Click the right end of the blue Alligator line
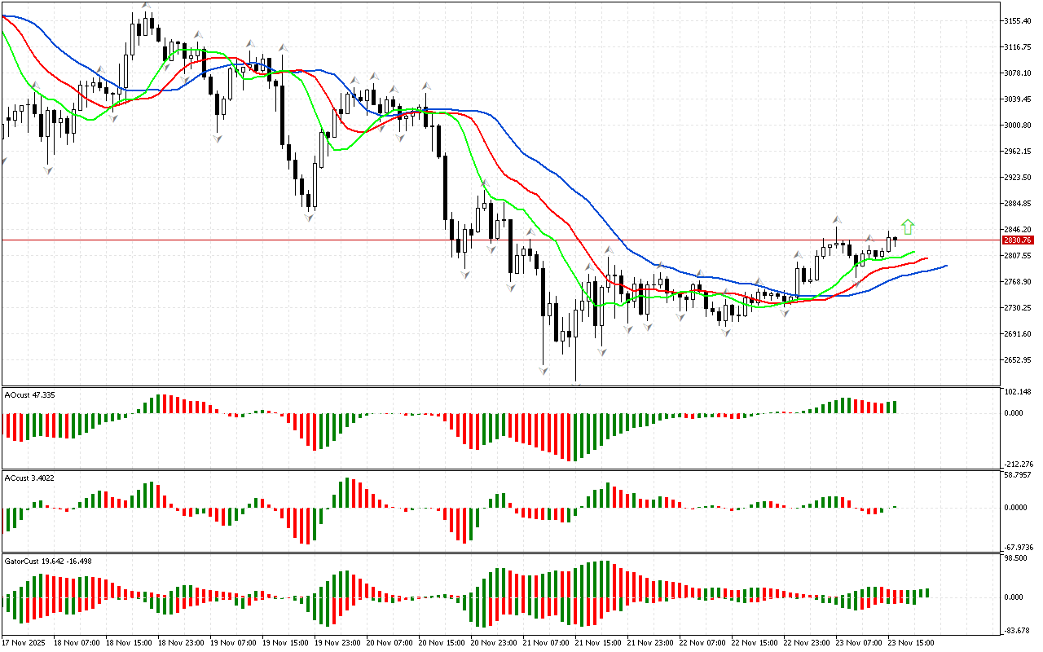The image size is (1043, 652). (x=946, y=266)
